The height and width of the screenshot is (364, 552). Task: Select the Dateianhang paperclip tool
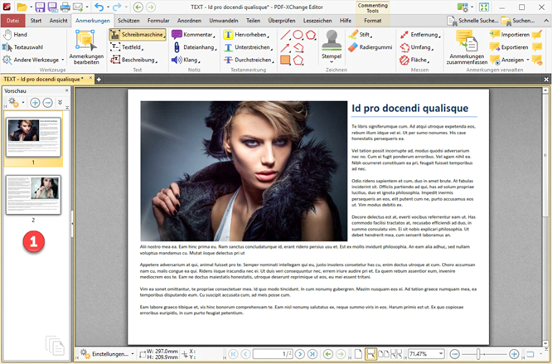[195, 47]
